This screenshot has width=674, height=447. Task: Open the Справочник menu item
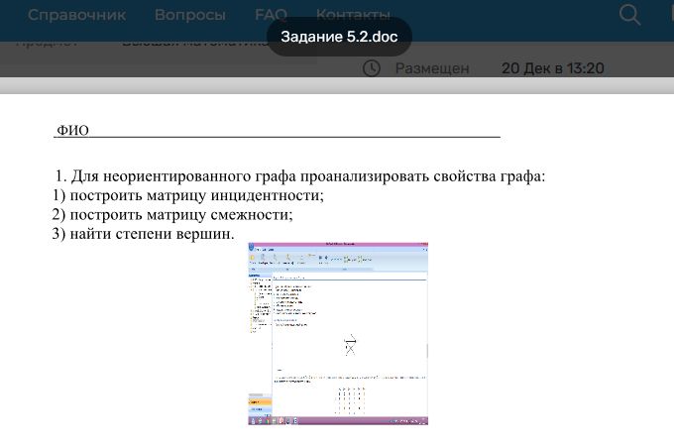click(76, 15)
